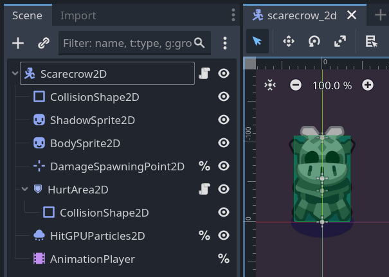The height and width of the screenshot is (277, 389).
Task: Hide the DamageSpawningPoint2D node
Action: tap(224, 166)
